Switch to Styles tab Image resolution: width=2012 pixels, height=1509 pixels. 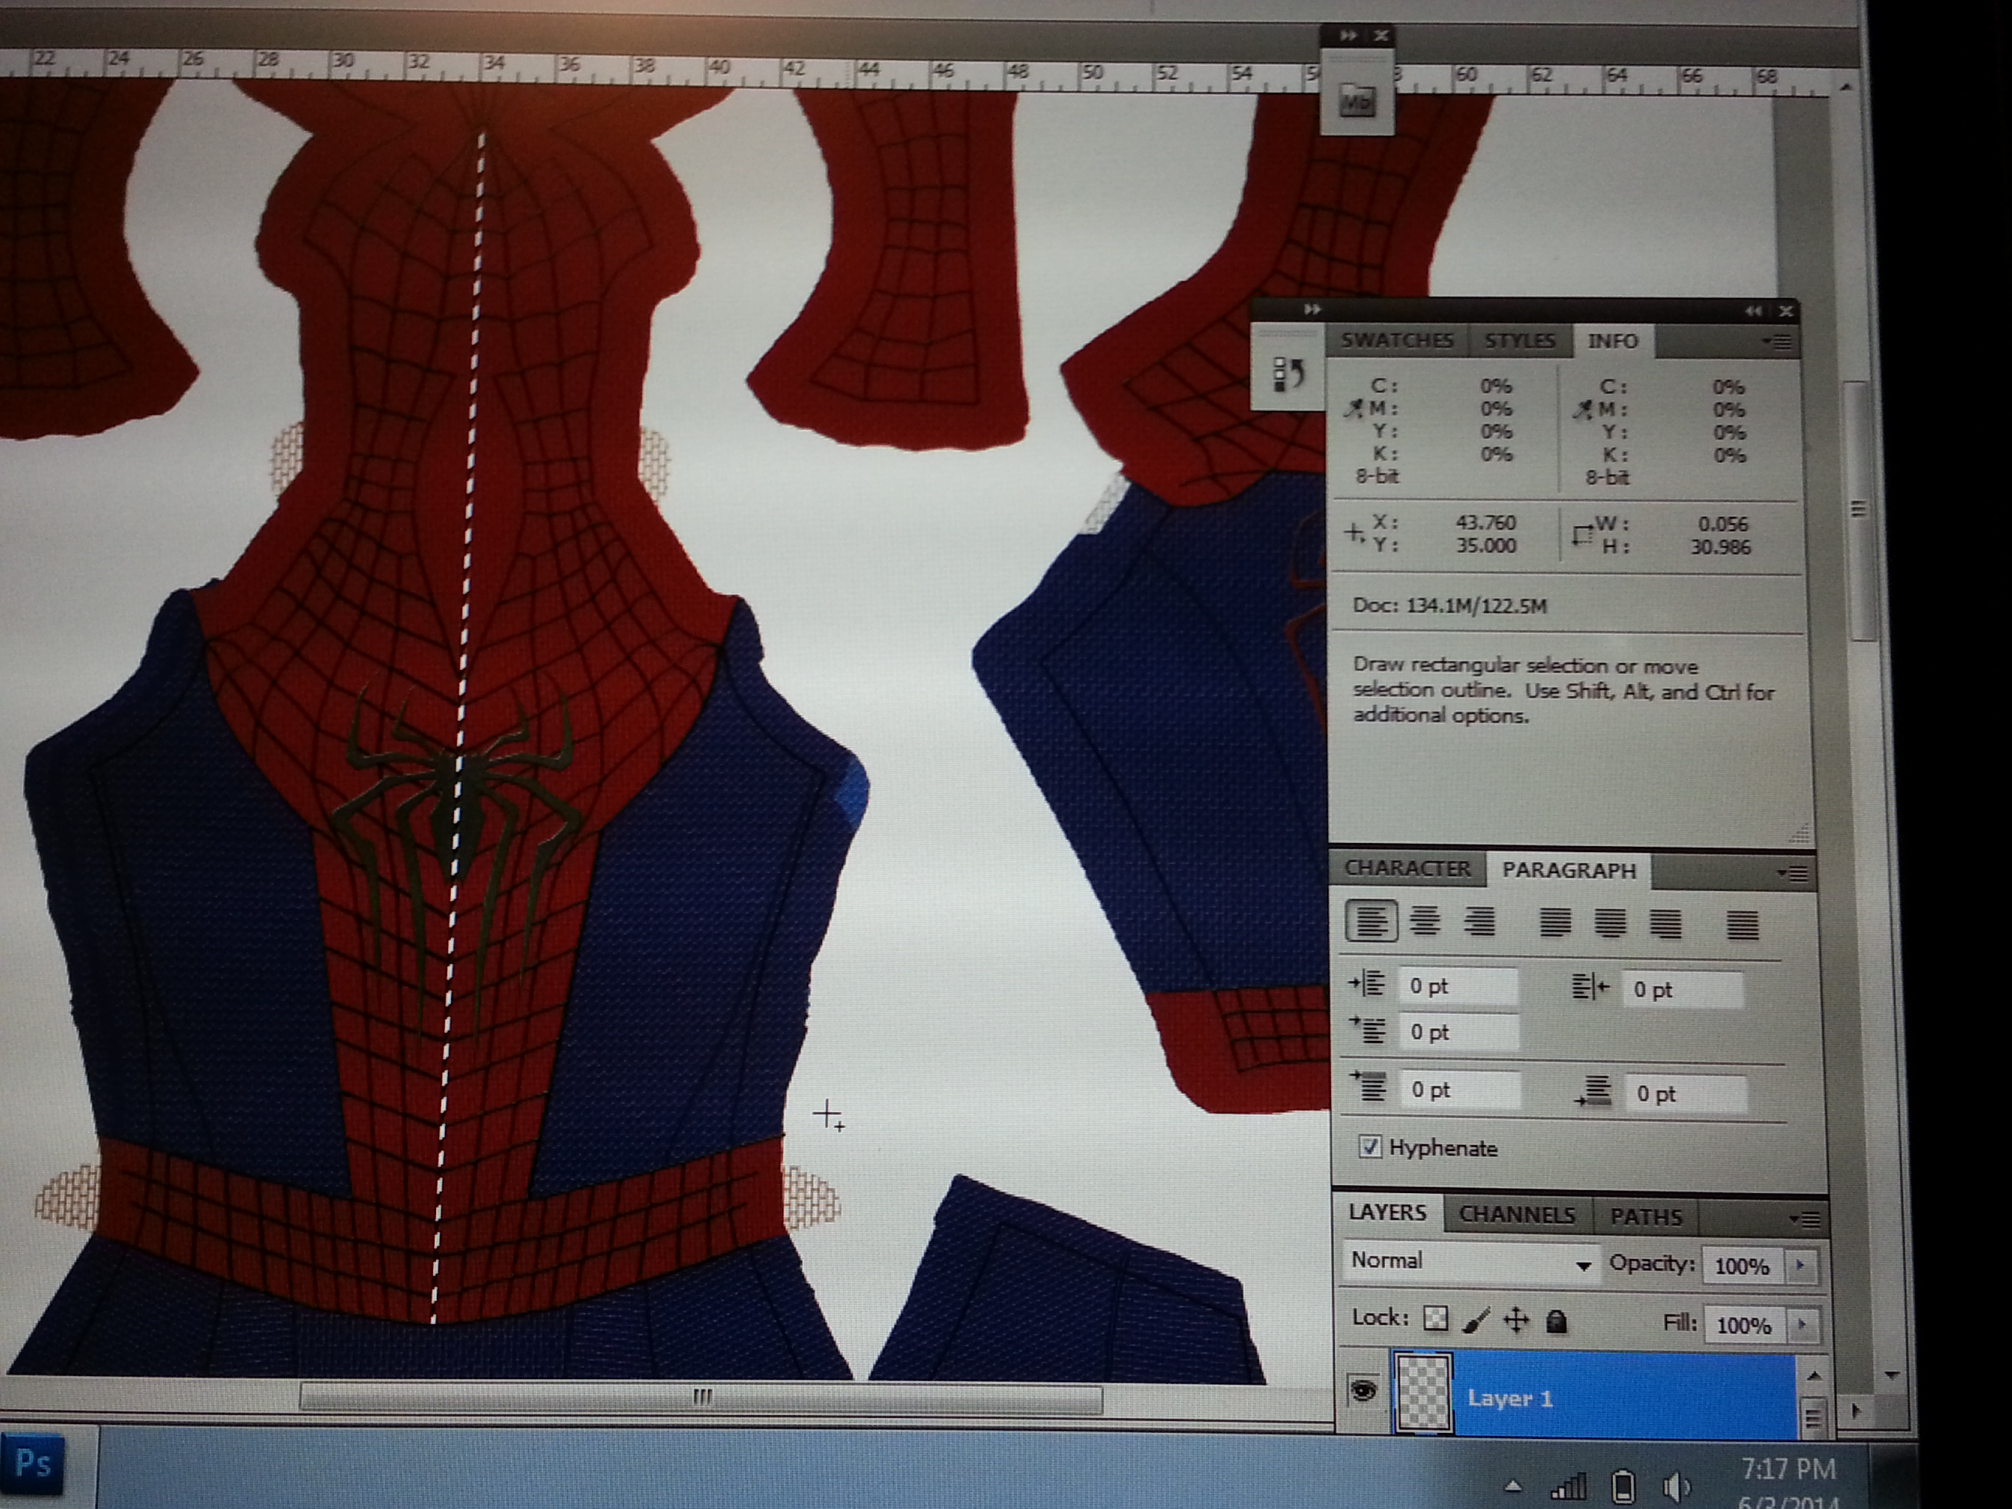(1519, 341)
